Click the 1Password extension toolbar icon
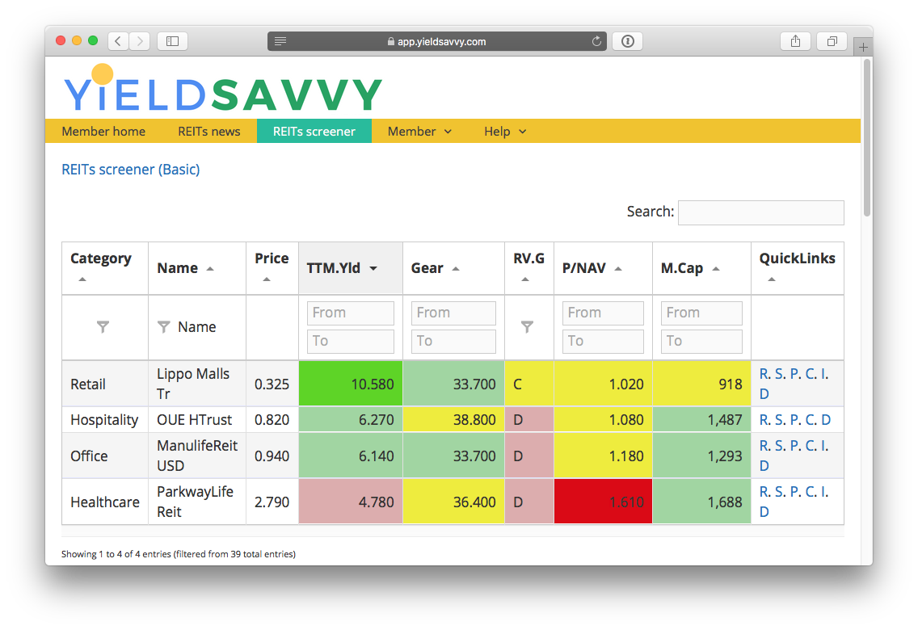The width and height of the screenshot is (918, 630). click(628, 41)
